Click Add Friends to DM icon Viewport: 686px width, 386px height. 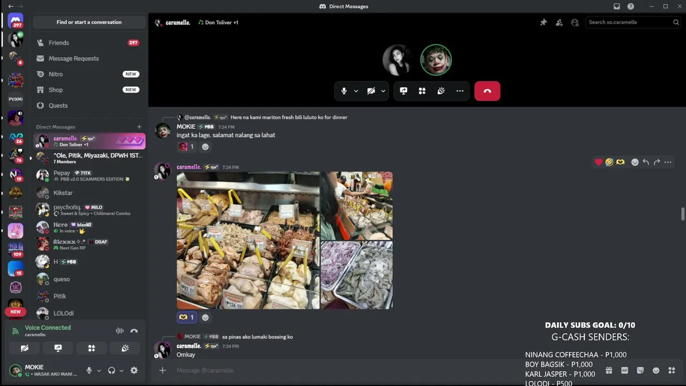coord(559,23)
